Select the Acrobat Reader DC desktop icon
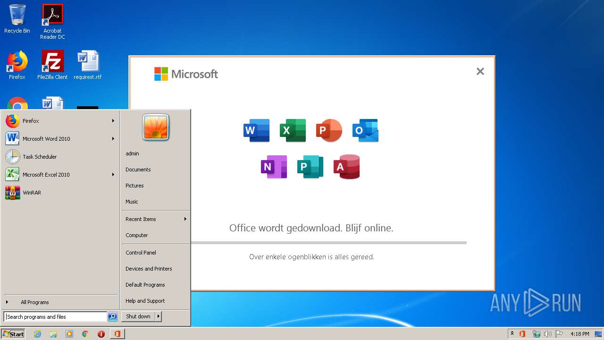604x340 pixels. [x=52, y=22]
